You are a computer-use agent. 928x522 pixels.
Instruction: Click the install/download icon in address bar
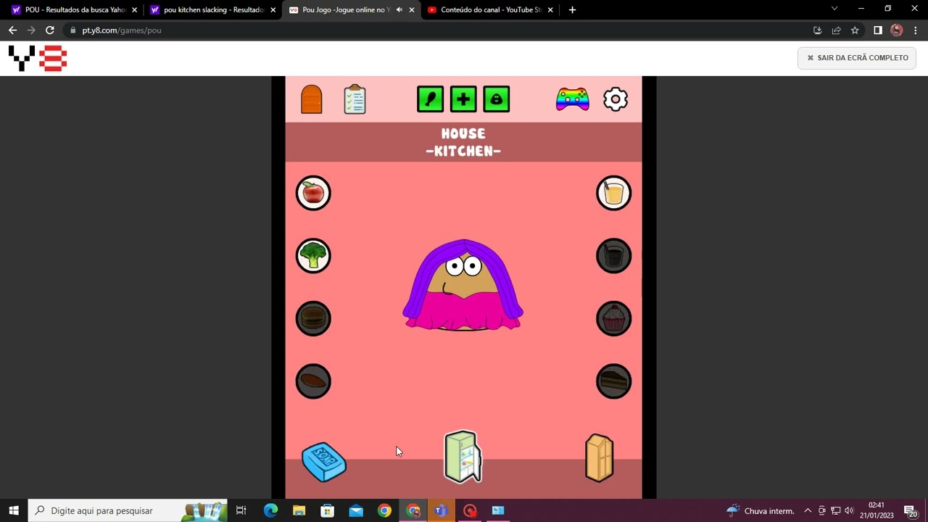coord(817,30)
